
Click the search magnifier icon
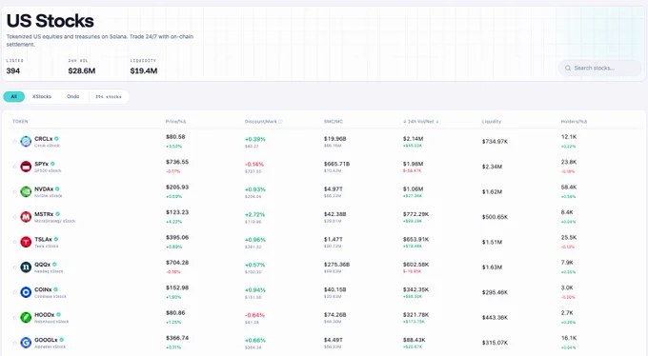(x=568, y=68)
